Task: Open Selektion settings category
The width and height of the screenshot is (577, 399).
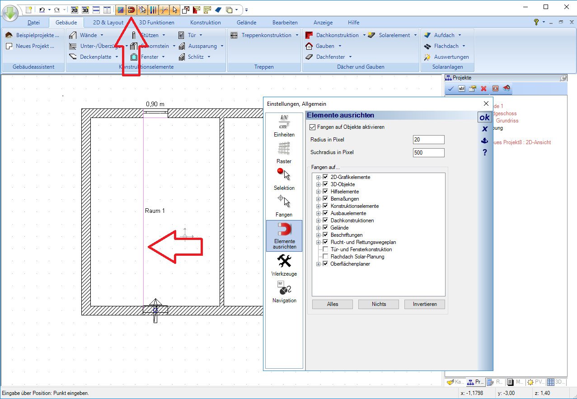Action: [x=284, y=179]
